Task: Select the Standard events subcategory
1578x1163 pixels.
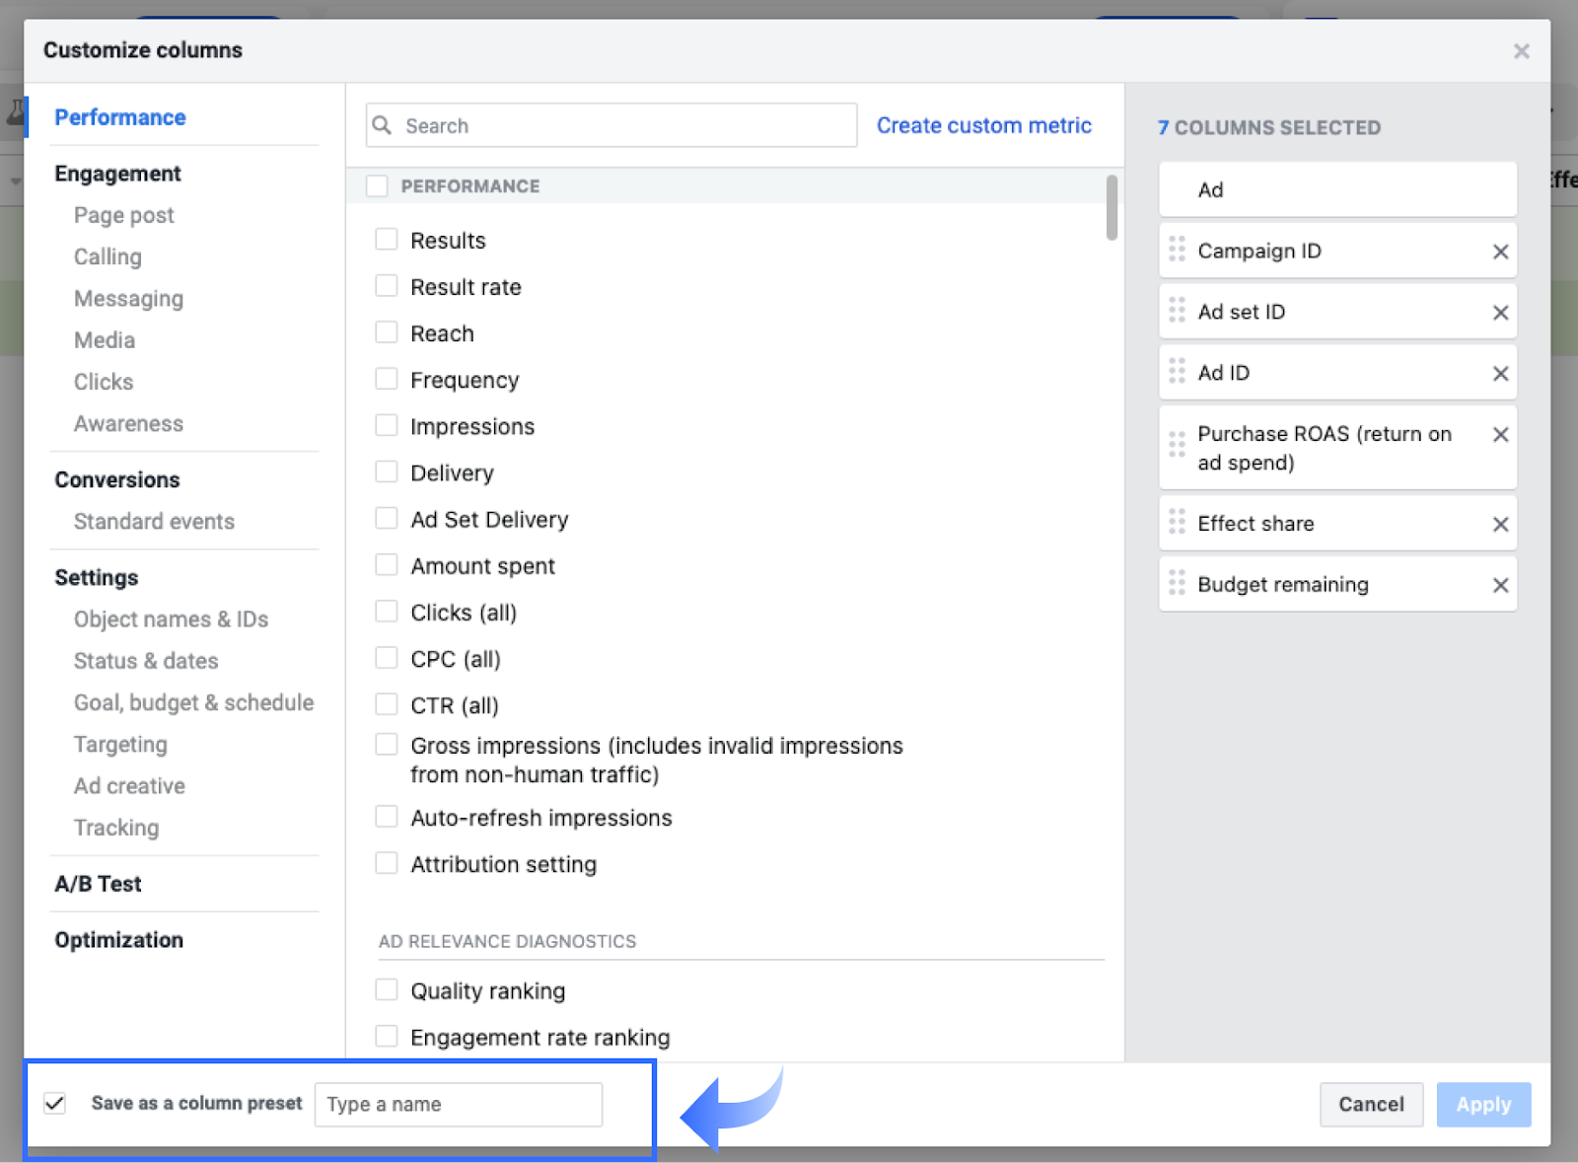Action: (x=154, y=522)
